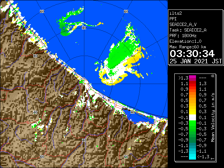Click the northeast '60' range ring label
Screen dimensions: 224x168
pos(126,11)
